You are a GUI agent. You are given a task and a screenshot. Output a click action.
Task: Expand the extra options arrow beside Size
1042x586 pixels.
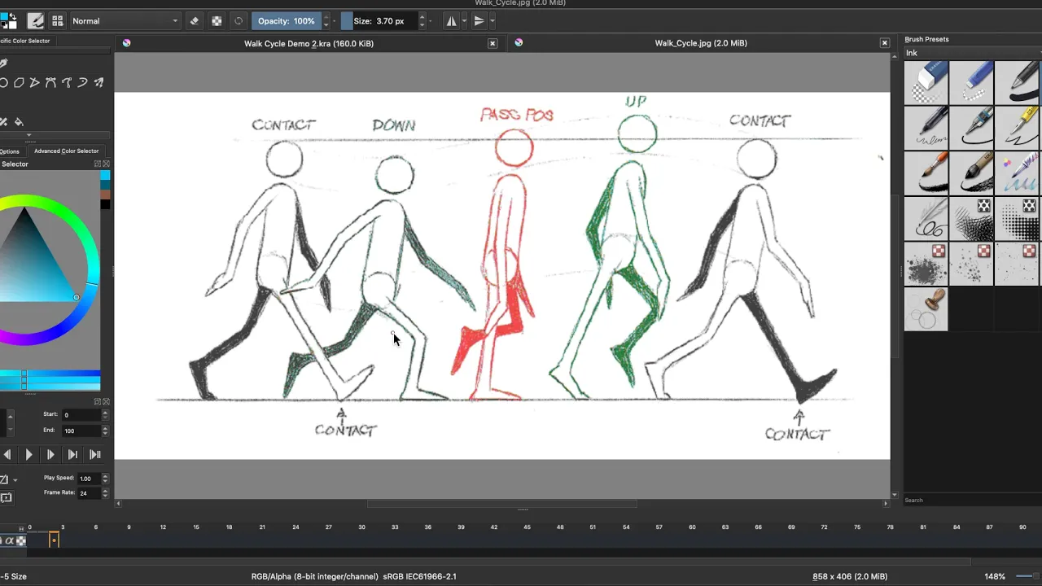click(431, 21)
